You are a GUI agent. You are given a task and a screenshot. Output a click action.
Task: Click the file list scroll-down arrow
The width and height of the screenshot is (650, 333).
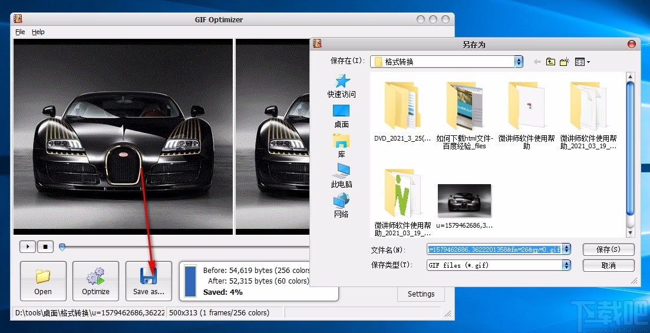click(630, 234)
